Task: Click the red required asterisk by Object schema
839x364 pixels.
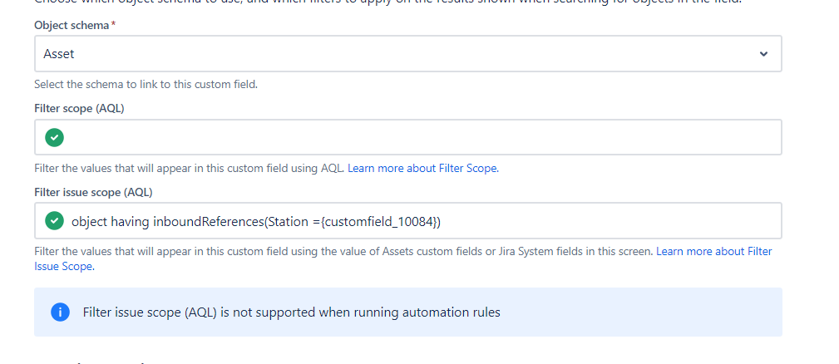Action: click(x=113, y=25)
